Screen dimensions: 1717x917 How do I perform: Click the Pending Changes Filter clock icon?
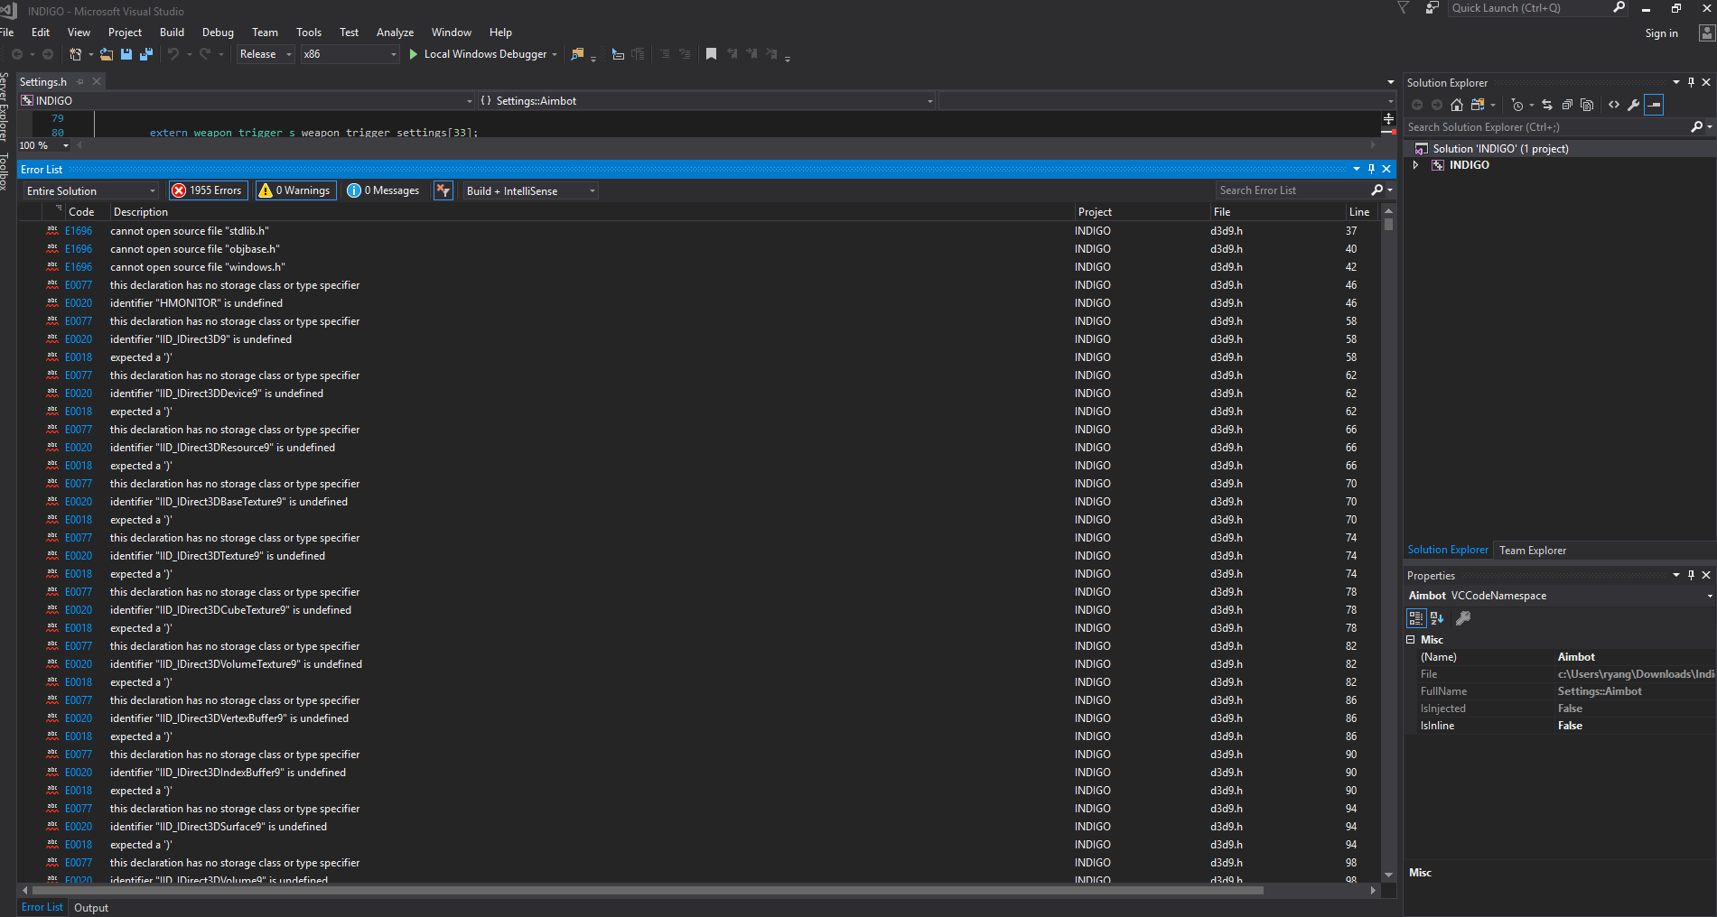1517,105
